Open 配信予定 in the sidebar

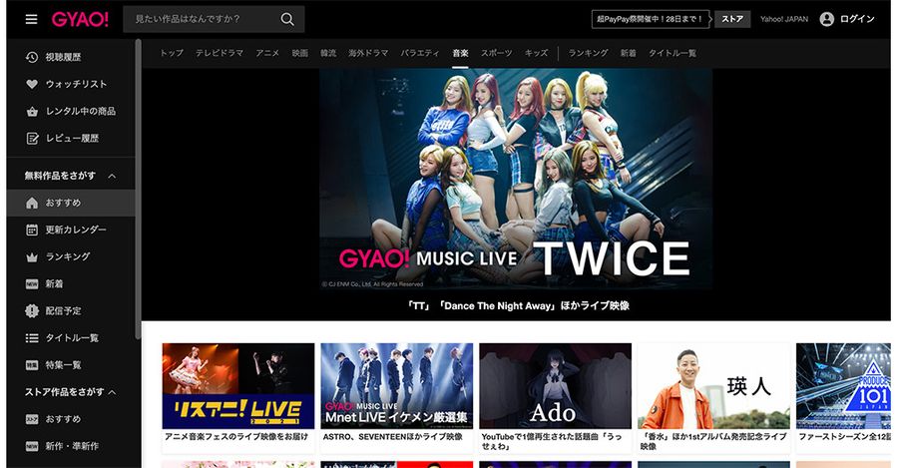tap(64, 311)
